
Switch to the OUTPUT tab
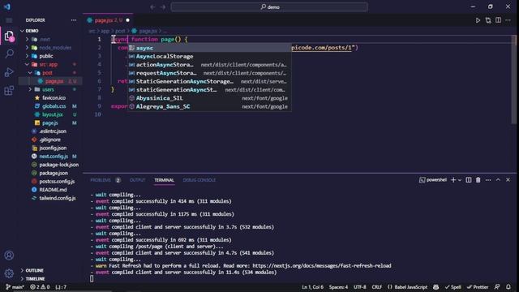pyautogui.click(x=137, y=180)
